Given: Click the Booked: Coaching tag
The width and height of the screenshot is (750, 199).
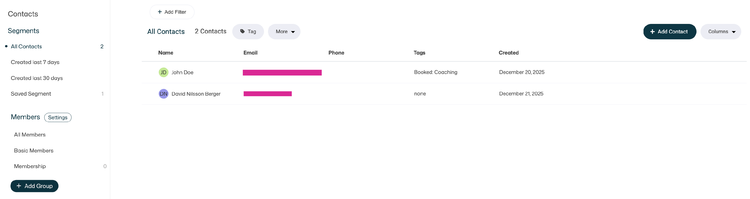Looking at the screenshot, I should (435, 72).
